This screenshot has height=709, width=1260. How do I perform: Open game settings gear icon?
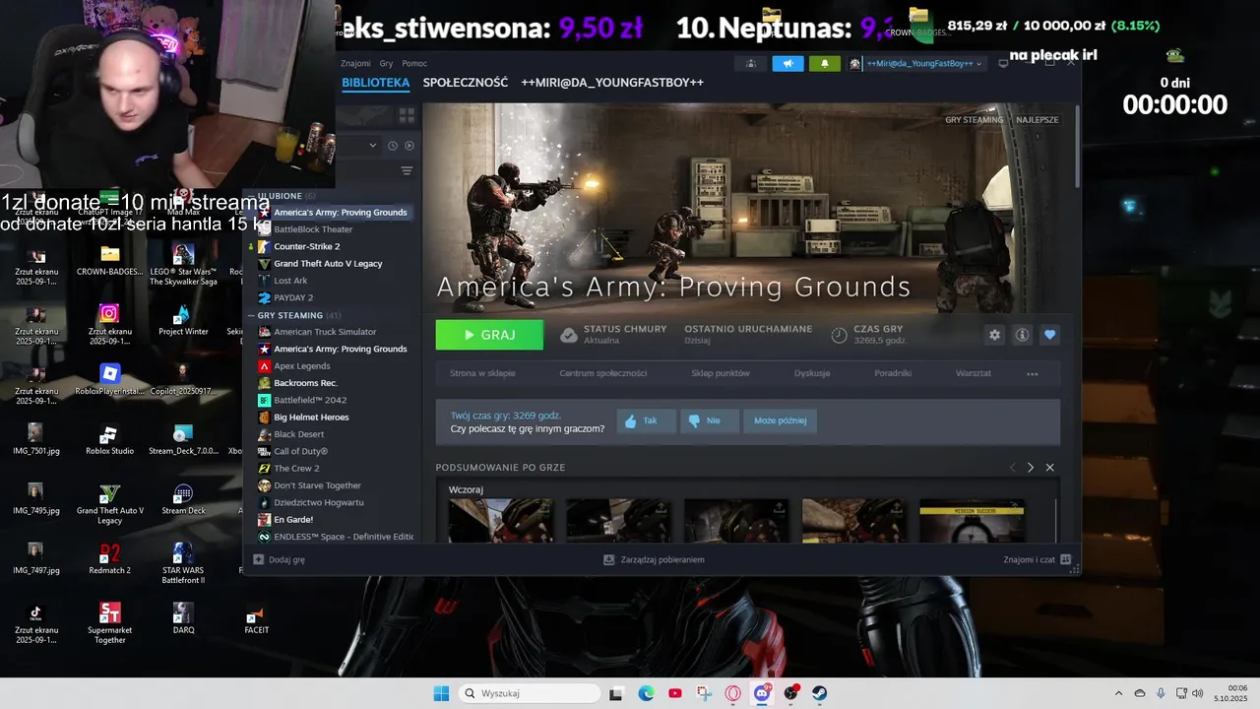pyautogui.click(x=994, y=335)
